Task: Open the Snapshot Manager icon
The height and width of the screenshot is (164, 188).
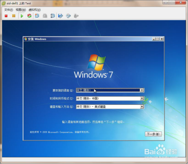Action: tap(53, 16)
